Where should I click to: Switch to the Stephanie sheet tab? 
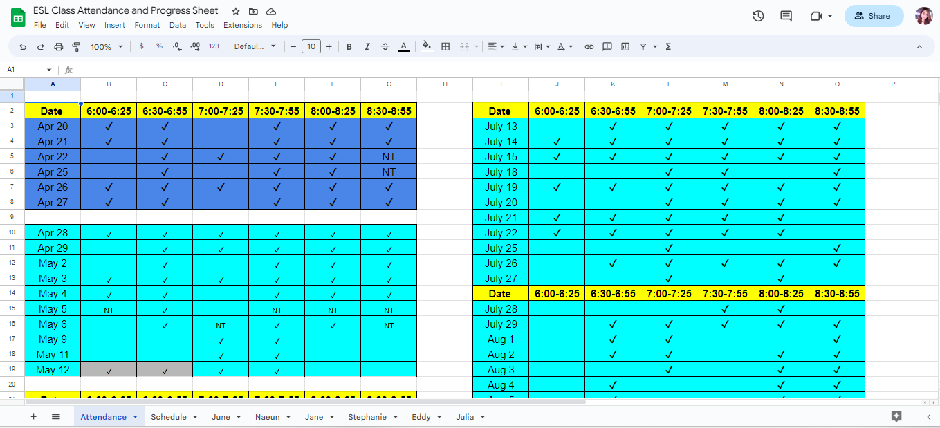[373, 417]
